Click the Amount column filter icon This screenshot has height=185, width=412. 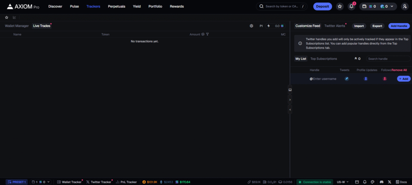click(x=208, y=35)
